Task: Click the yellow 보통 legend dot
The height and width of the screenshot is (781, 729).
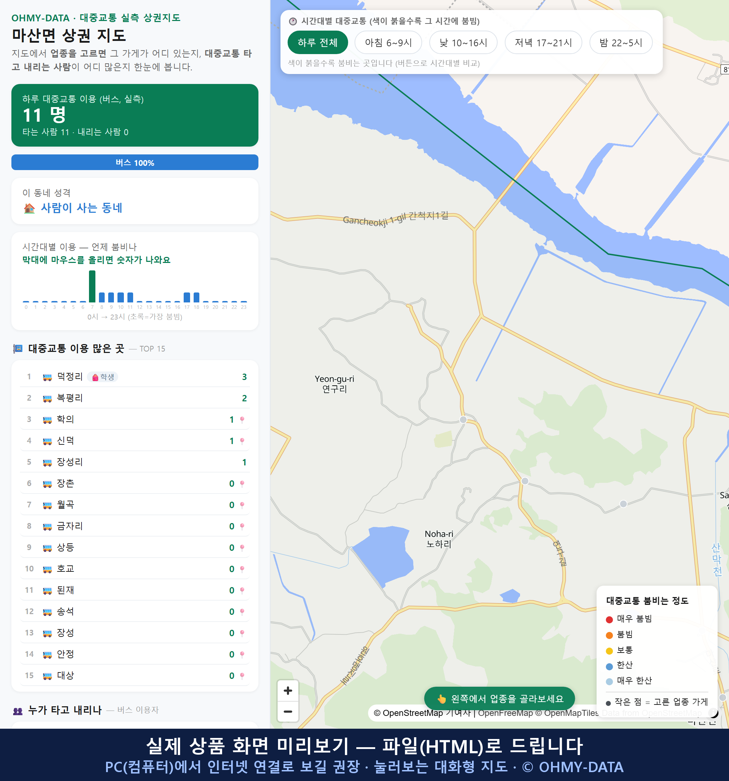Action: click(x=609, y=651)
